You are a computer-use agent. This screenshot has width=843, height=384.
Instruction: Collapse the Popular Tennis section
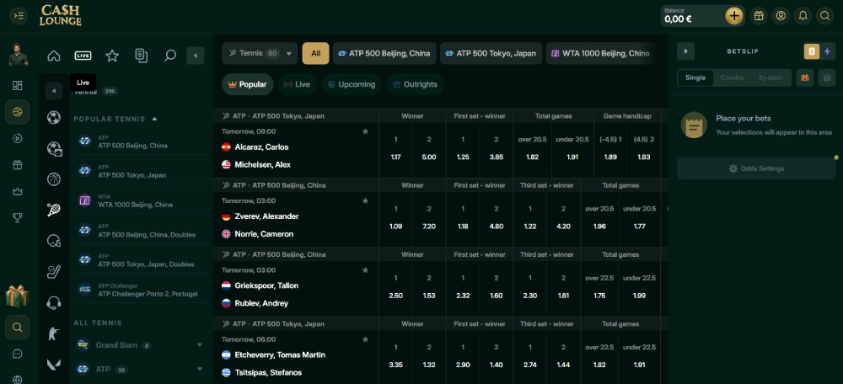point(154,119)
